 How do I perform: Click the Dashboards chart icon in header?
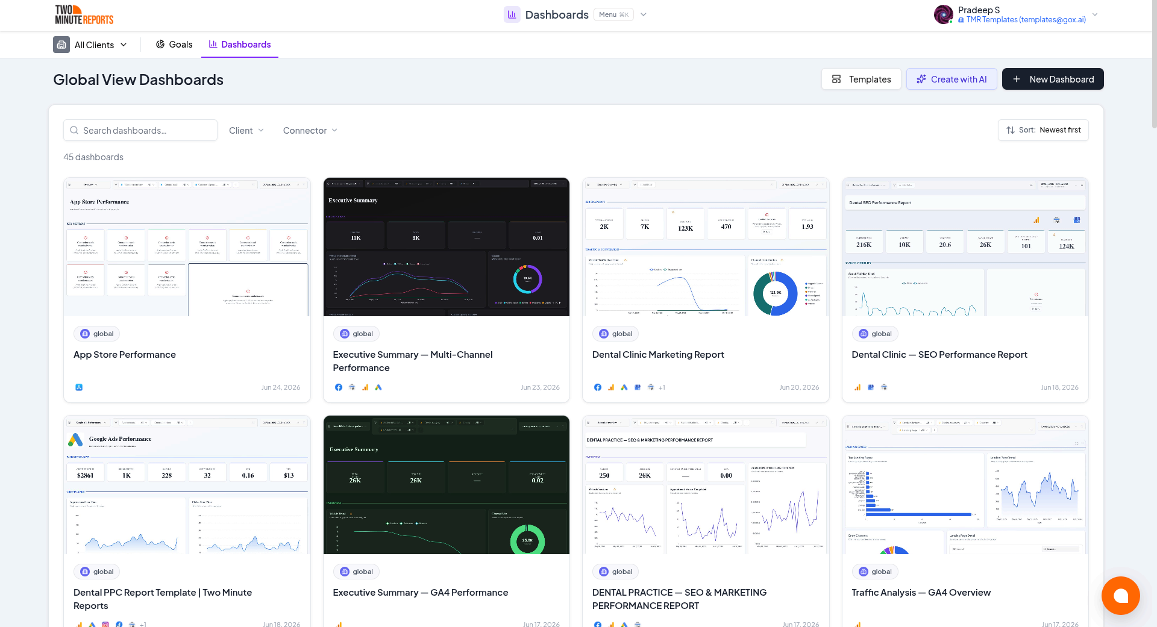tap(512, 14)
